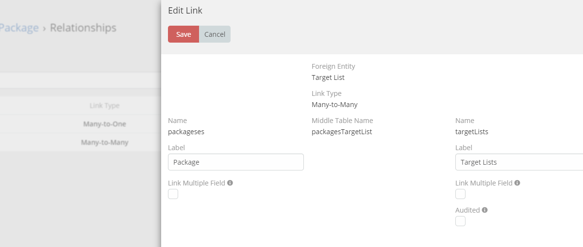Click the targetLists name value
Screen dimensions: 583x247
pos(472,132)
